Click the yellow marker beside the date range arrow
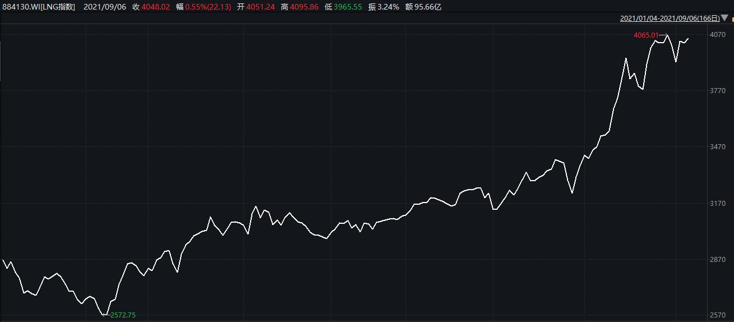This screenshot has height=322, width=734. pos(732,20)
